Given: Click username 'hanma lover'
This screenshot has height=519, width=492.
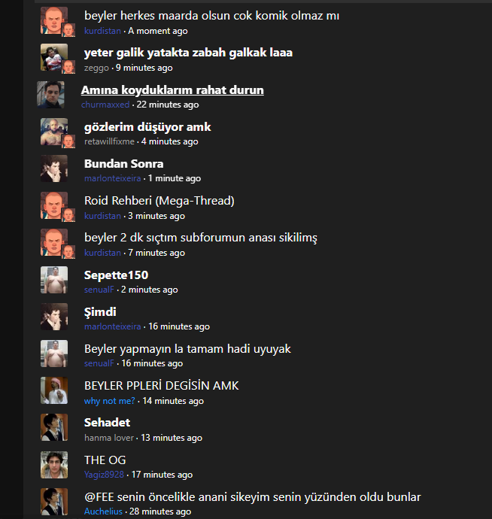Looking at the screenshot, I should (109, 438).
